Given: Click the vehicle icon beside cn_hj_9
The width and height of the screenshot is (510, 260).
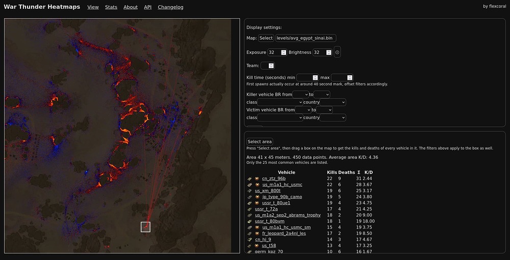Looking at the screenshot, I should pyautogui.click(x=249, y=239).
